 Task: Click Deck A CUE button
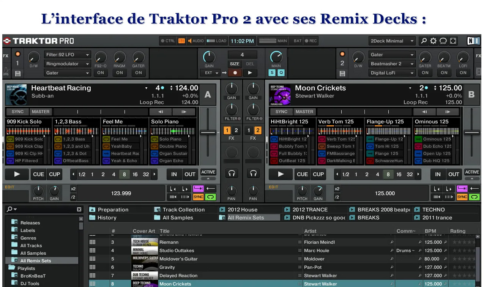click(39, 174)
